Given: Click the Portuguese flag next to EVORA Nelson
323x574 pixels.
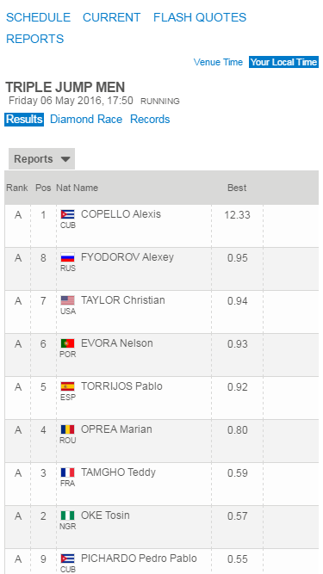Looking at the screenshot, I should click(x=68, y=343).
